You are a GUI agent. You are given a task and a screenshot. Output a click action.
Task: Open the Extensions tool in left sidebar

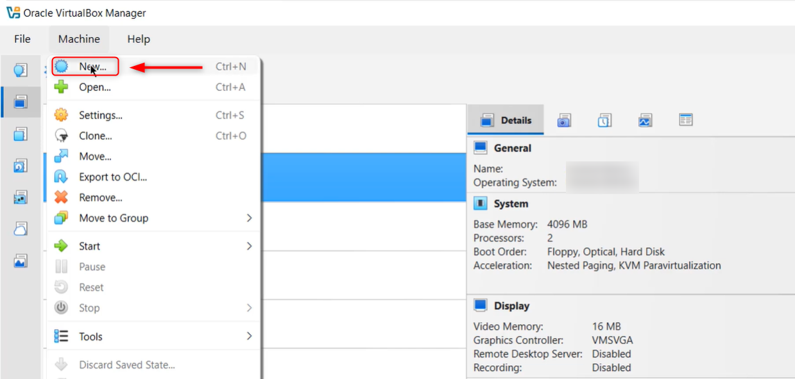click(21, 134)
